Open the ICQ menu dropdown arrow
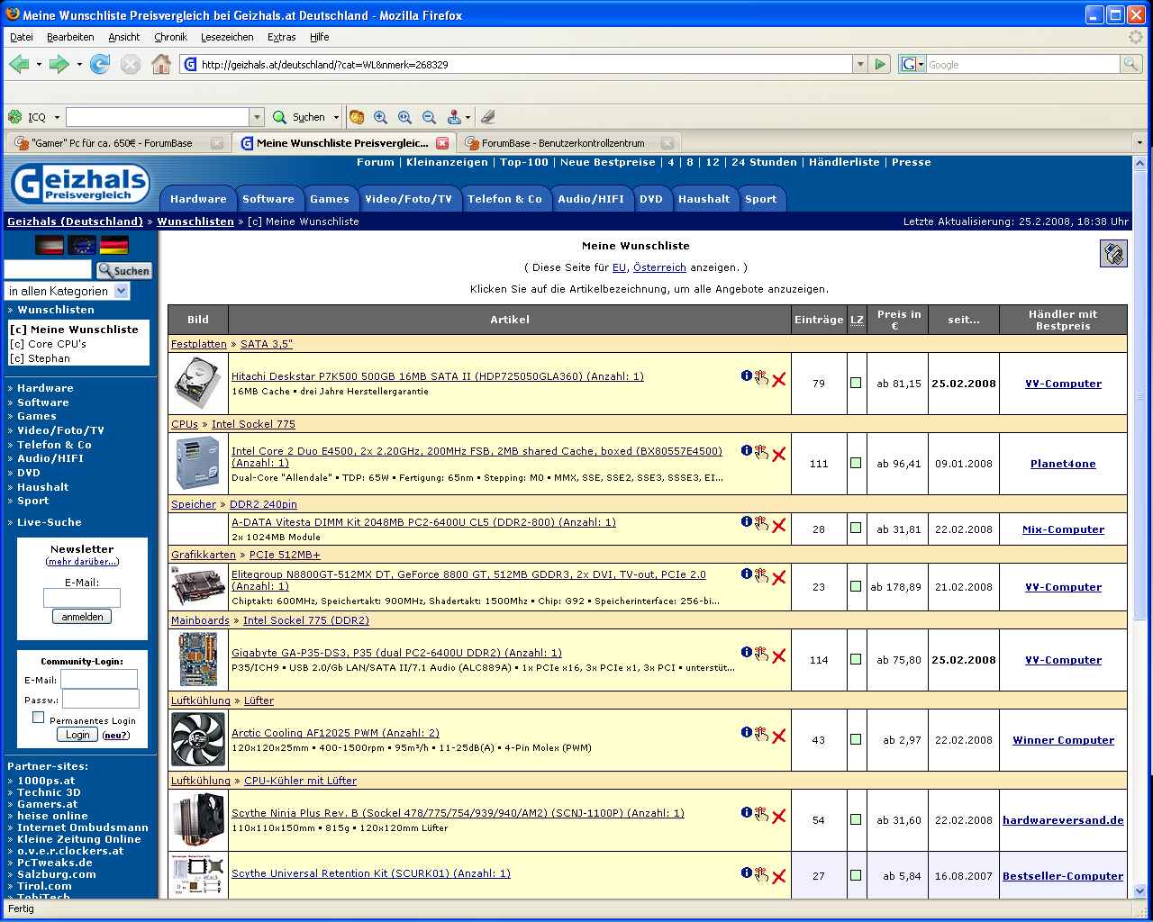Image resolution: width=1153 pixels, height=922 pixels. point(57,117)
